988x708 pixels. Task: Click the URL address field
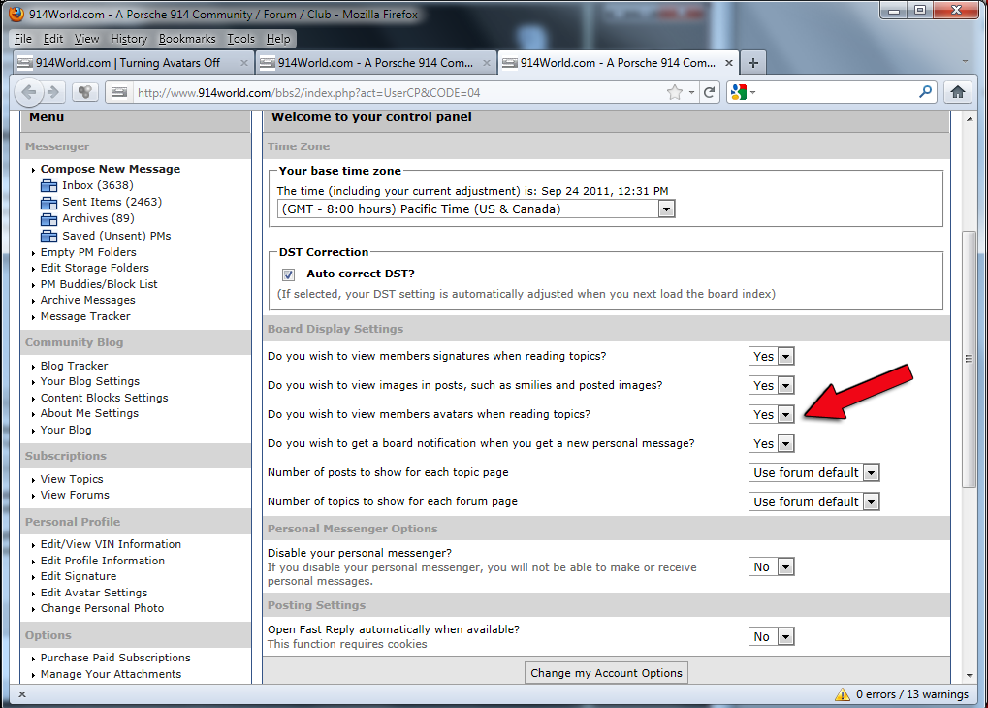[398, 93]
